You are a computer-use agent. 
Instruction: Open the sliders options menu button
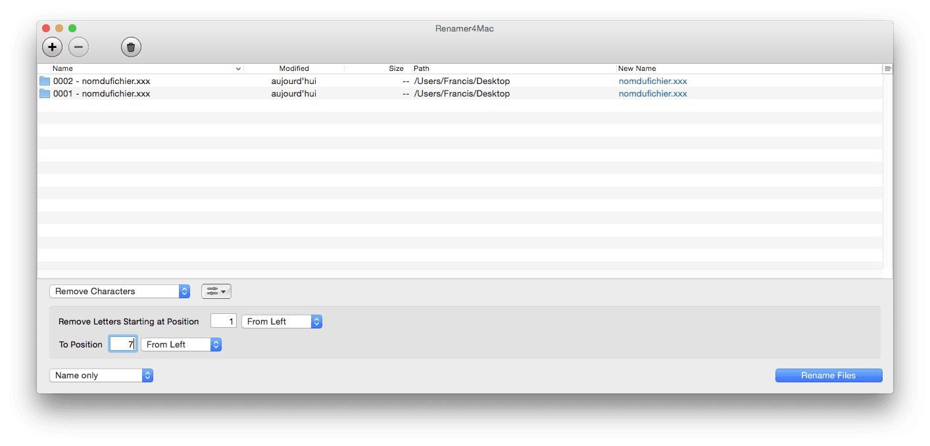[x=216, y=291]
